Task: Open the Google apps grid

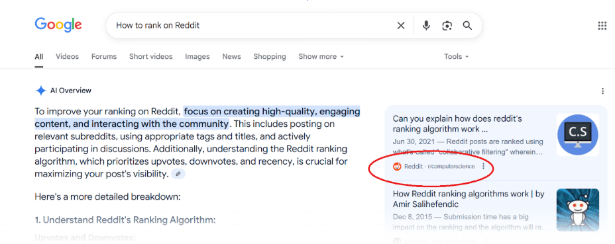Action: [x=602, y=26]
